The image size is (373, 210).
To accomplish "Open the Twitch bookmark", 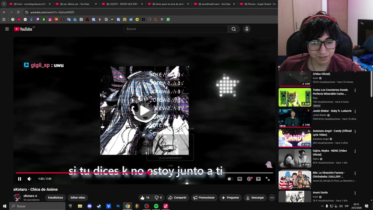I will coord(38,20).
